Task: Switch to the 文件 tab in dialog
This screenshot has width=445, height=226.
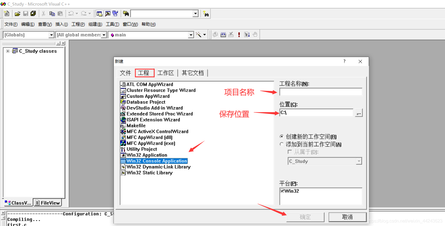Action: [x=125, y=73]
